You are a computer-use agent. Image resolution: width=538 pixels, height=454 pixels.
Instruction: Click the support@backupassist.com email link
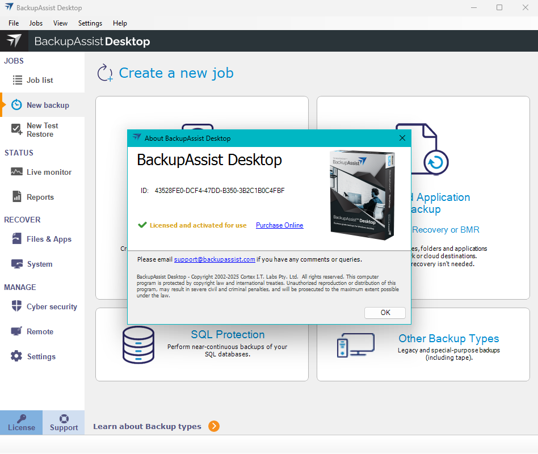(x=215, y=259)
